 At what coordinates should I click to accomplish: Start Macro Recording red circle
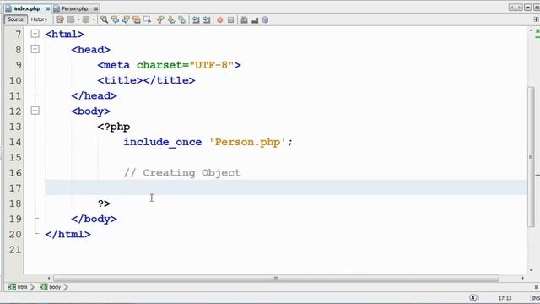point(219,20)
